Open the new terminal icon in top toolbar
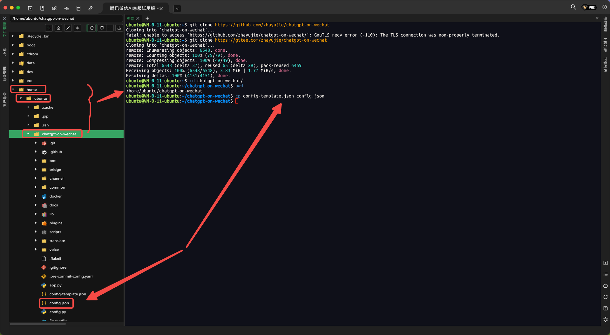Image resolution: width=610 pixels, height=335 pixels. point(30,8)
